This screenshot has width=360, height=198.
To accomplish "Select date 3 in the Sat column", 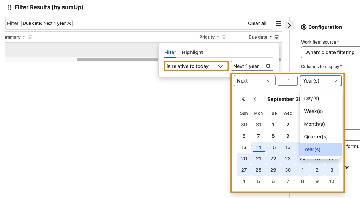I will click(332, 170).
